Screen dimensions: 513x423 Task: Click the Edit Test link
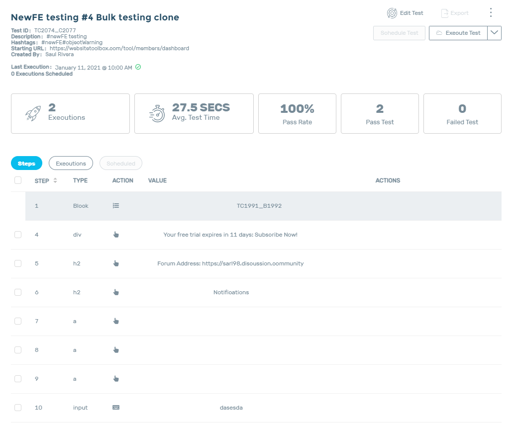[x=411, y=13]
